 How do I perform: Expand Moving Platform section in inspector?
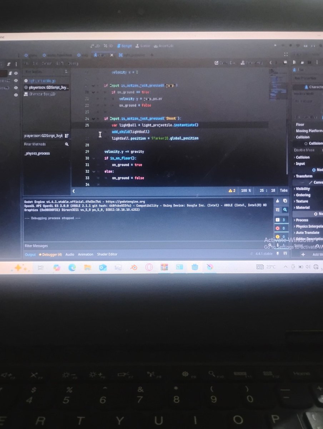point(309,131)
